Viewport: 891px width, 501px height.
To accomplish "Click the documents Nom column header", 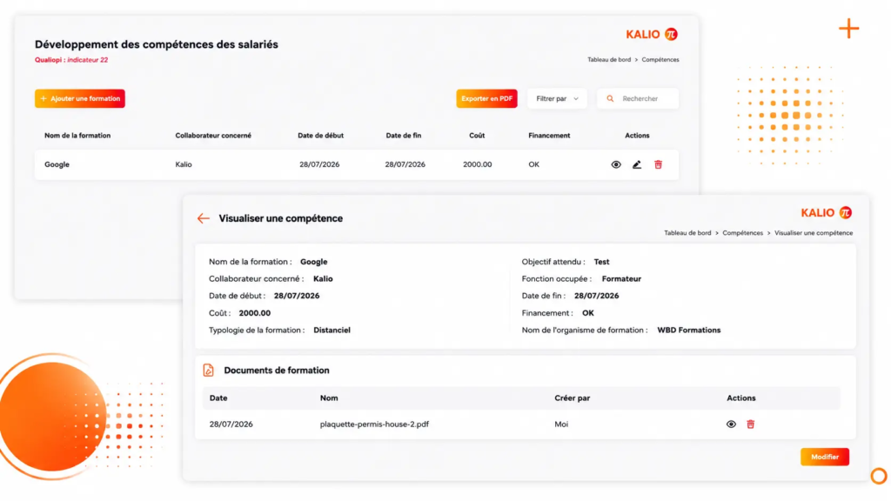I will tap(329, 398).
